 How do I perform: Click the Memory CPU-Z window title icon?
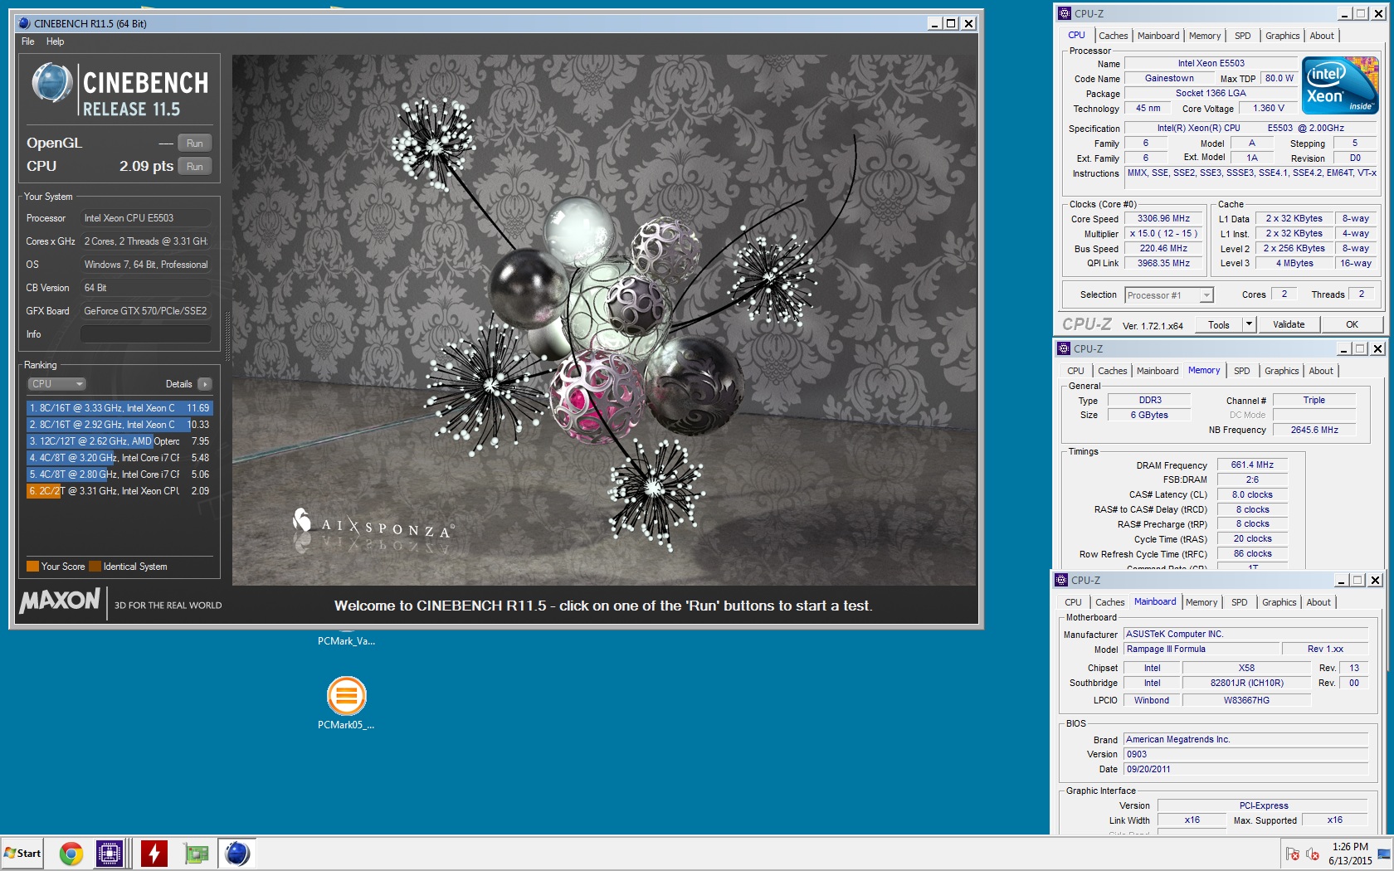1064,348
